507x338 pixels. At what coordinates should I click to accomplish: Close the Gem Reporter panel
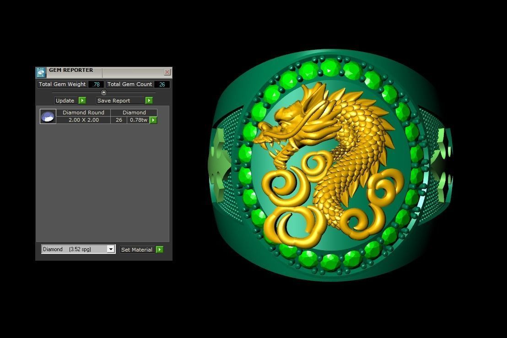pos(167,72)
